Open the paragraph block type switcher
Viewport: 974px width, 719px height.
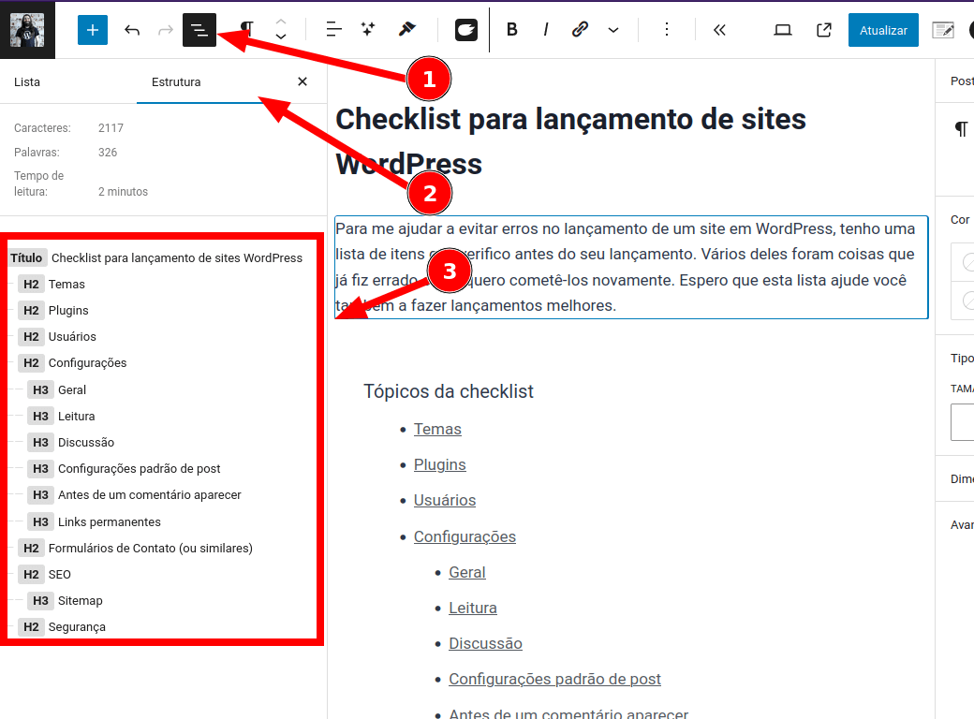[x=247, y=30]
